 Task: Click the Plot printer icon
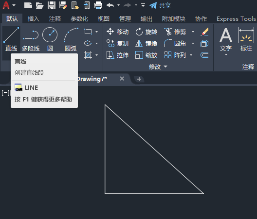pos(98,5)
